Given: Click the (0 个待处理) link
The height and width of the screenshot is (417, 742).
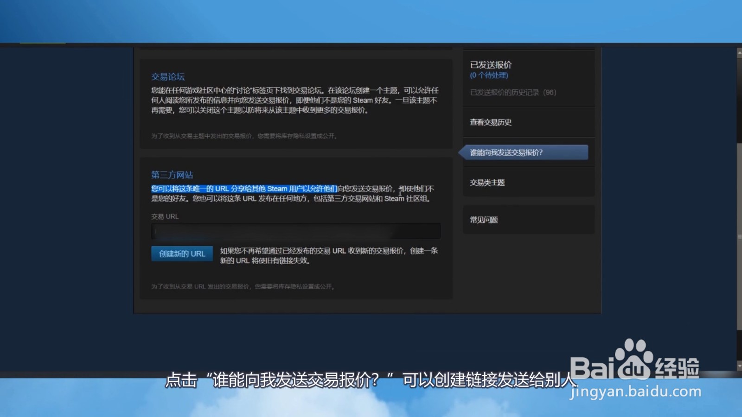Looking at the screenshot, I should tap(489, 75).
